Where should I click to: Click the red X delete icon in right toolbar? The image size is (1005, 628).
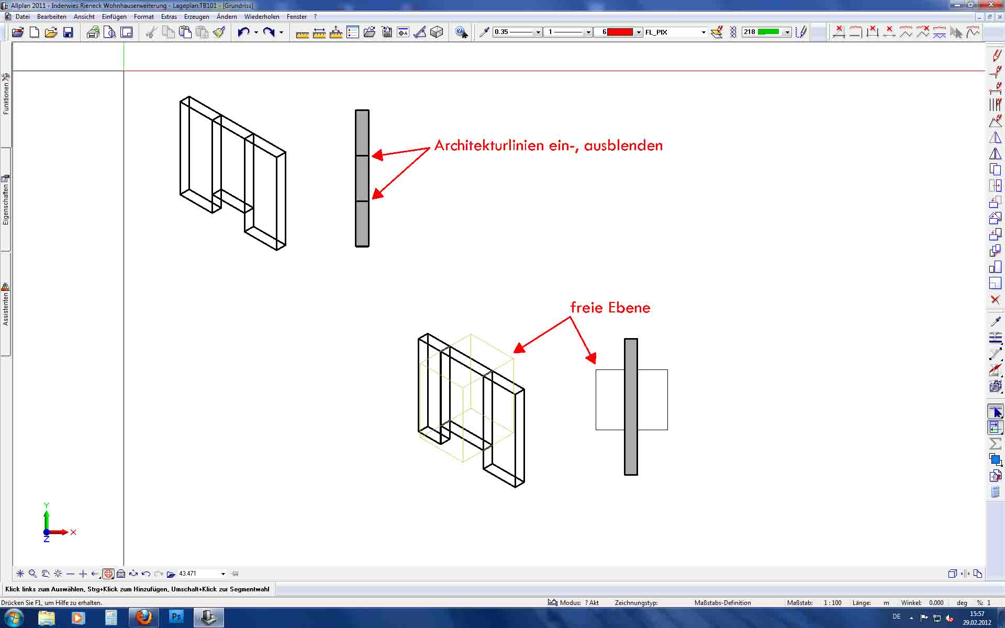point(995,300)
